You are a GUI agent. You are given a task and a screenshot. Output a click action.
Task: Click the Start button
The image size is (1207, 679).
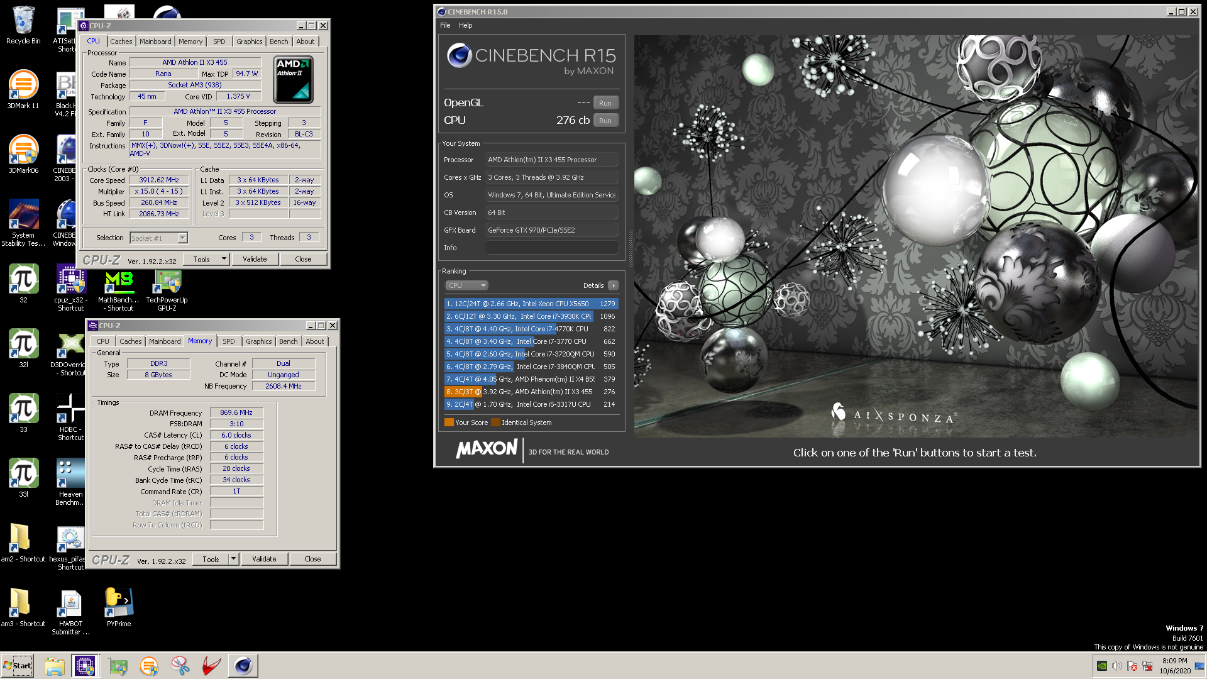point(18,666)
